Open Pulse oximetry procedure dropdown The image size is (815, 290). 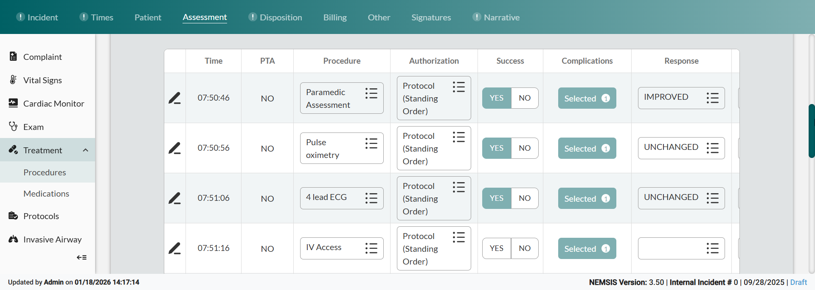(x=342, y=148)
